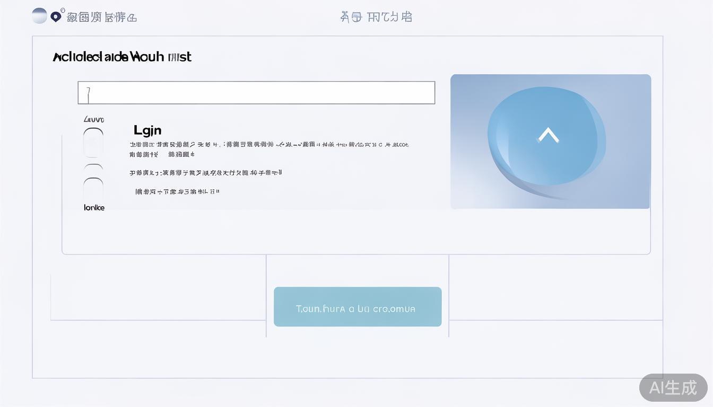Select the basket-style icon in top navigation
Viewport: 713px width, 407px height.
[x=356, y=17]
